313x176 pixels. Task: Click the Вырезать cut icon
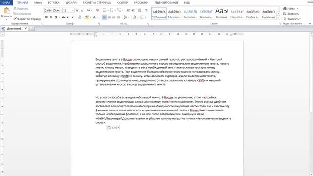pos(15,9)
